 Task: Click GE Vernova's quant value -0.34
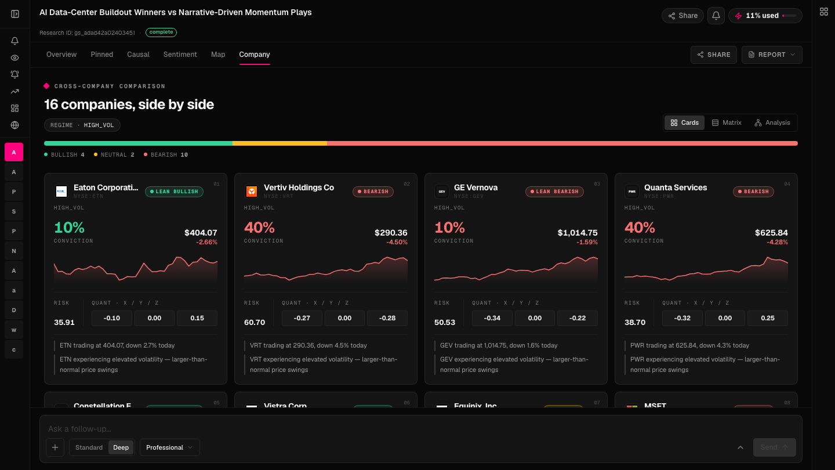click(492, 318)
